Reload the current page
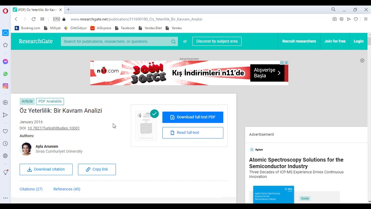 34,19
